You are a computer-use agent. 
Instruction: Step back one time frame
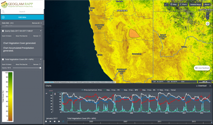pos(54,121)
